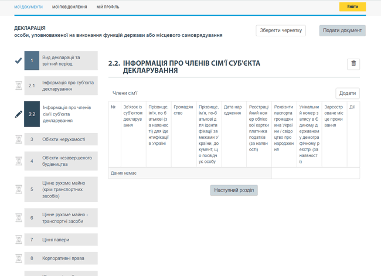Click the pencil icon beside step 2.2
The height and width of the screenshot is (276, 381).
point(18,114)
